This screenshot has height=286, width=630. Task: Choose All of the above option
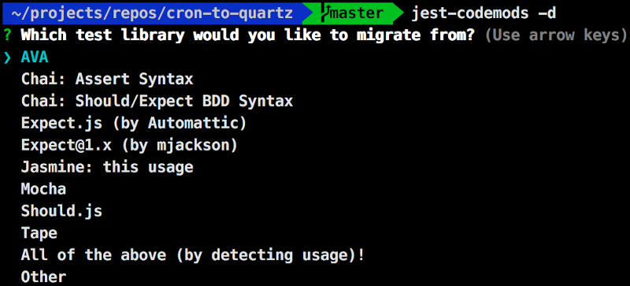(x=193, y=255)
